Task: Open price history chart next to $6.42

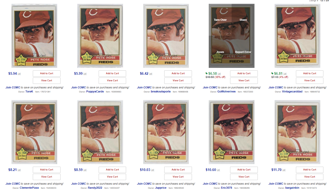Action: click(151, 74)
